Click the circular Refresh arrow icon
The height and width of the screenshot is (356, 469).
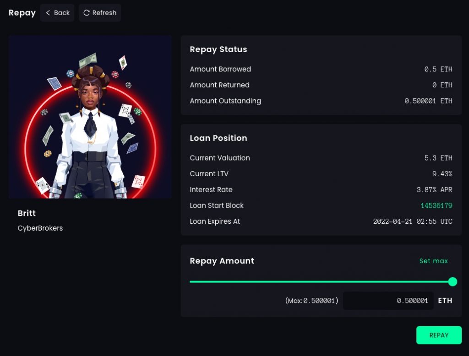(87, 13)
